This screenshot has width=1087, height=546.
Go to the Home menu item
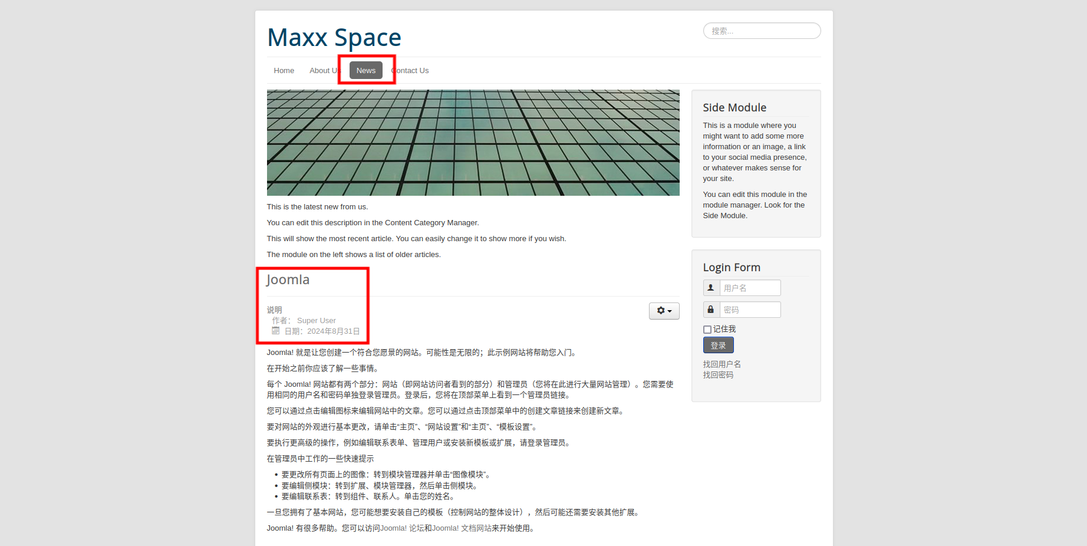284,70
